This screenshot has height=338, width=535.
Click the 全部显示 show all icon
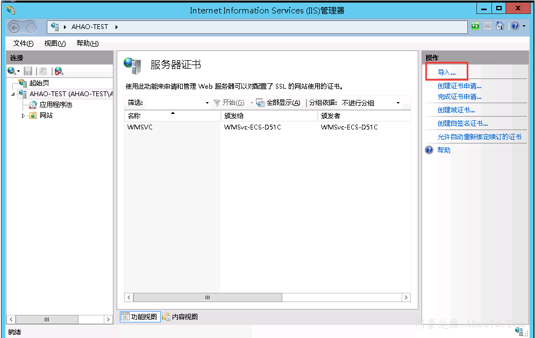(x=260, y=103)
